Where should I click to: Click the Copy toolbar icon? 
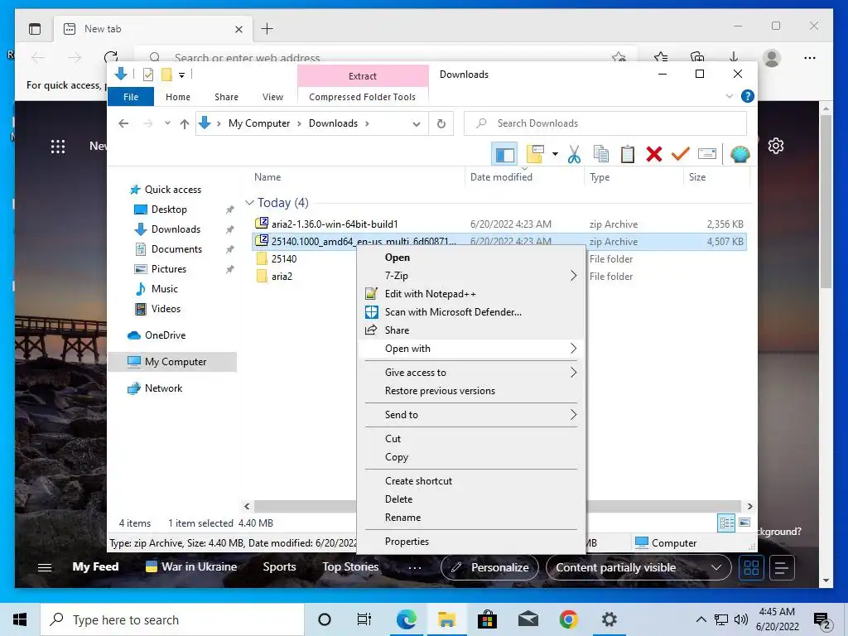click(601, 155)
